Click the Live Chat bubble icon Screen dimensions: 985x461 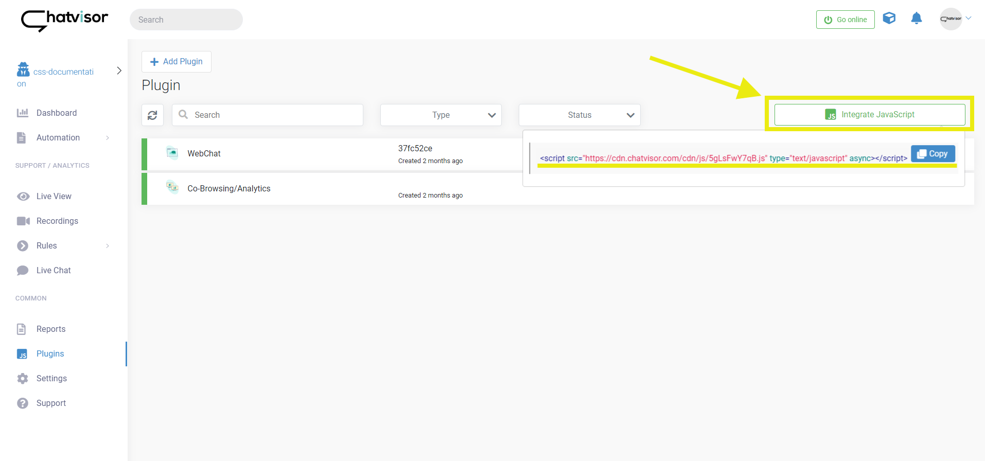coord(23,270)
